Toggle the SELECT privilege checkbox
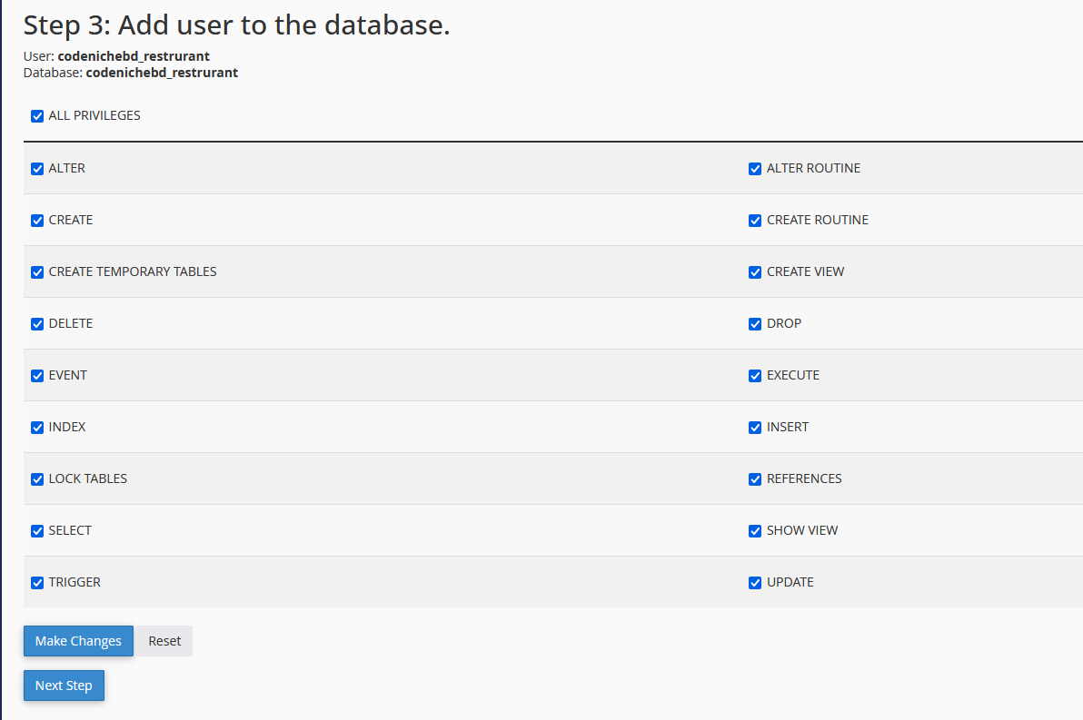1083x720 pixels. click(37, 531)
